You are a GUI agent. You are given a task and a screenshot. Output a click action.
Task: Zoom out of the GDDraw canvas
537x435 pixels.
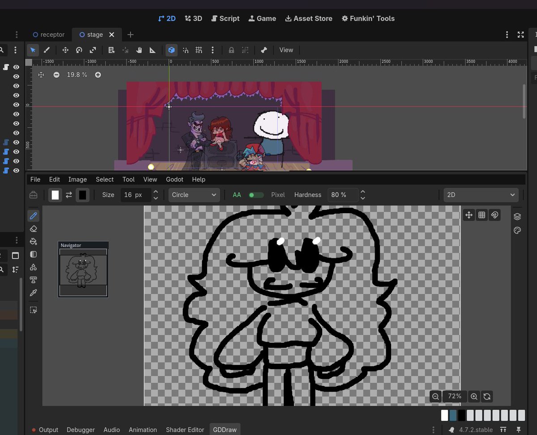(x=435, y=396)
